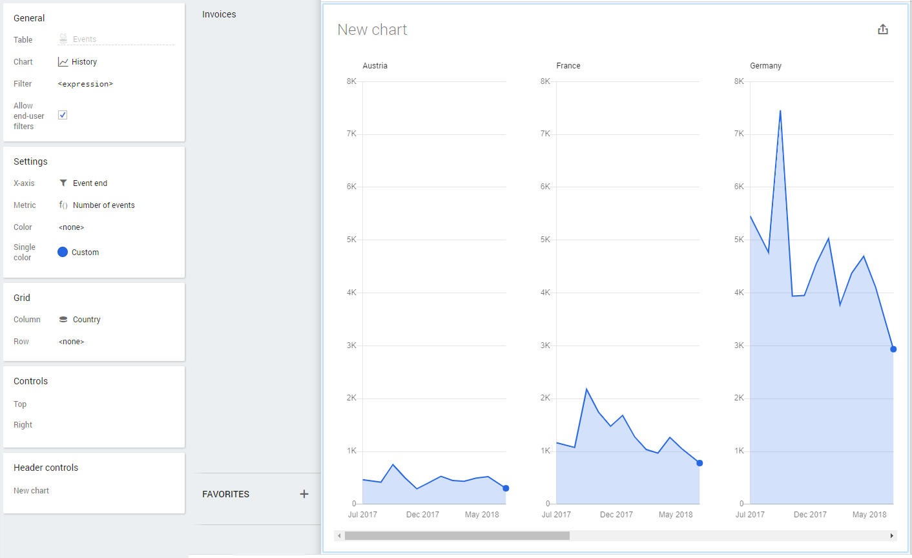Viewport: 912px width, 558px height.
Task: Click the export icon on New chart
Action: [883, 30]
